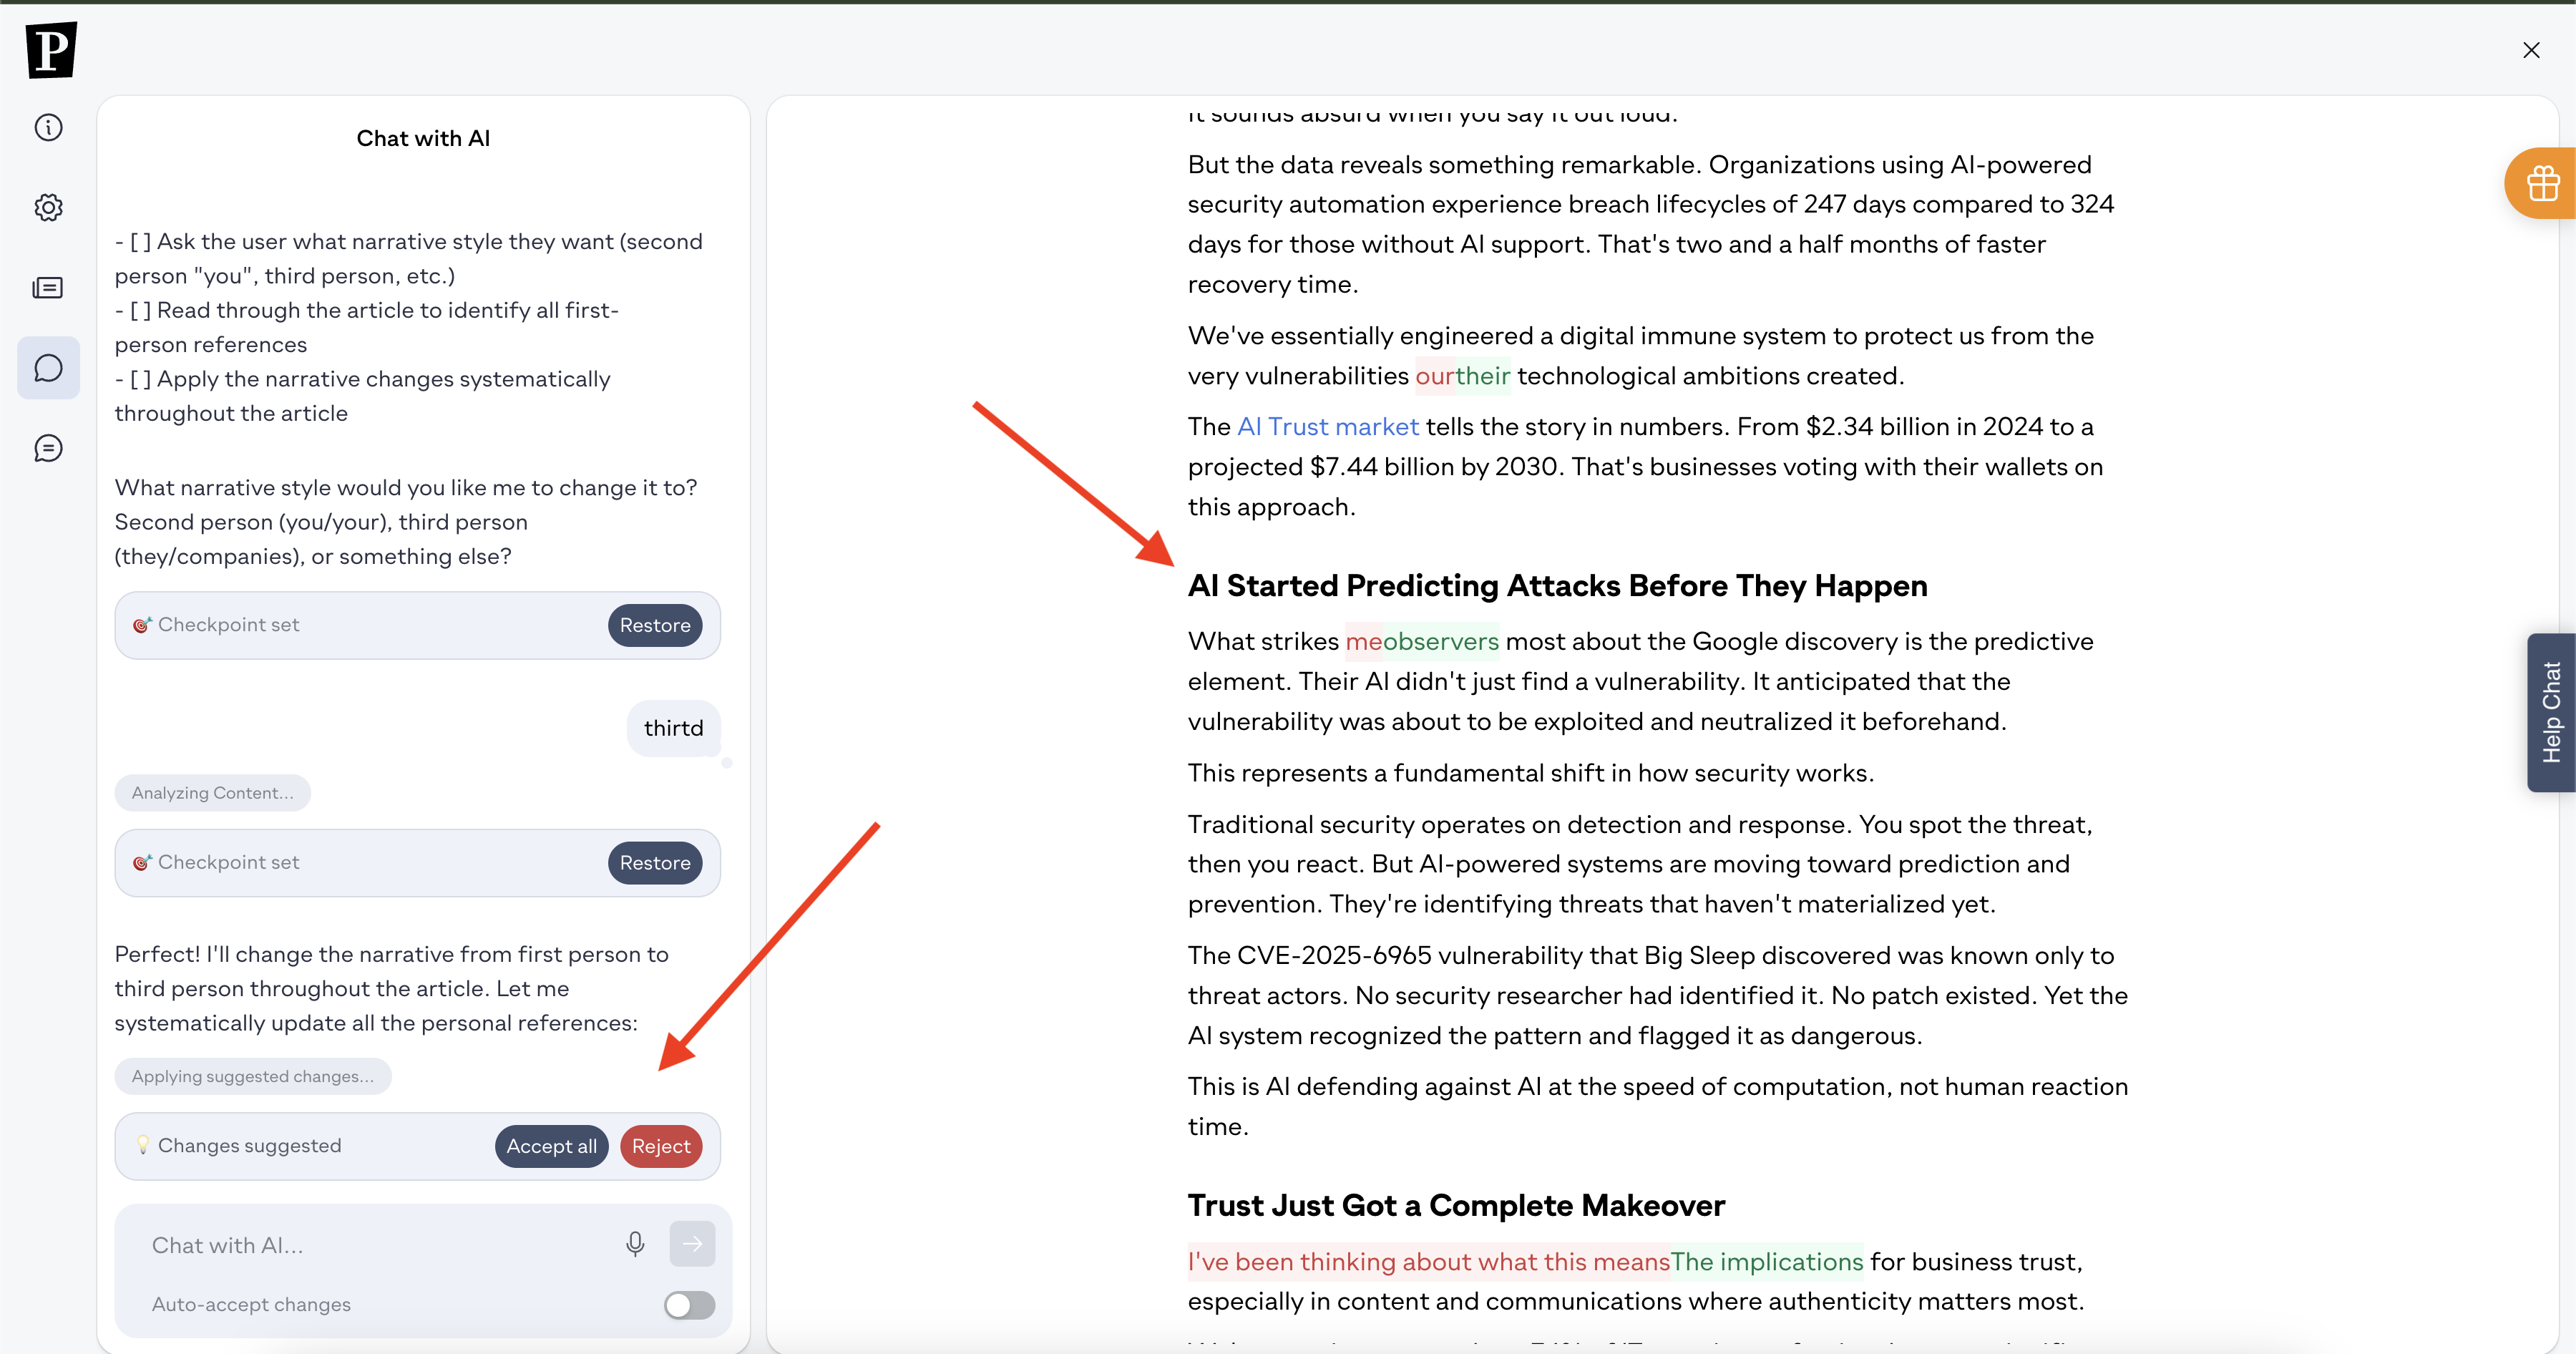This screenshot has width=2576, height=1354.
Task: Click the inserted 'The implications' text
Action: [x=1767, y=1262]
